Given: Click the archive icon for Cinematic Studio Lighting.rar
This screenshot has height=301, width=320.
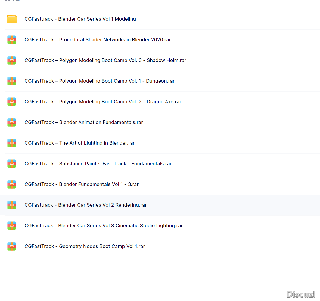Looking at the screenshot, I should [x=12, y=226].
